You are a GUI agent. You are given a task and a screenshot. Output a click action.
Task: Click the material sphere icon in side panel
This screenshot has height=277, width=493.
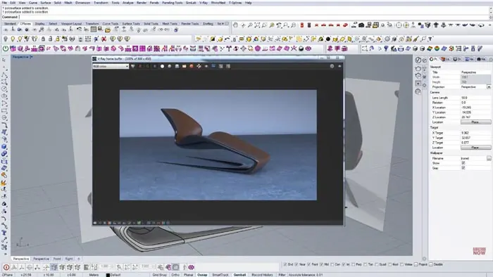[x=418, y=91]
